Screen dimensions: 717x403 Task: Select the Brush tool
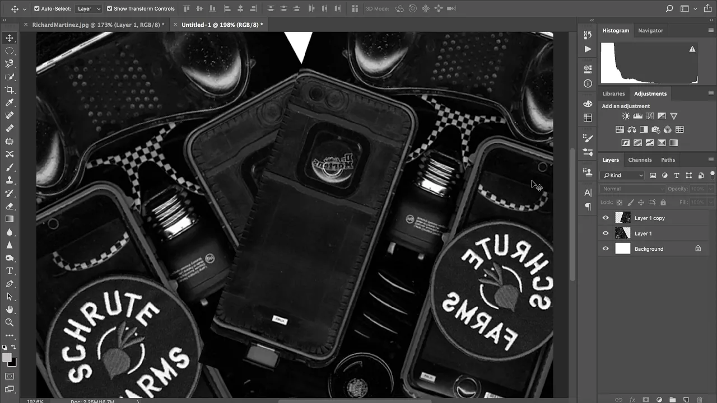pyautogui.click(x=10, y=167)
